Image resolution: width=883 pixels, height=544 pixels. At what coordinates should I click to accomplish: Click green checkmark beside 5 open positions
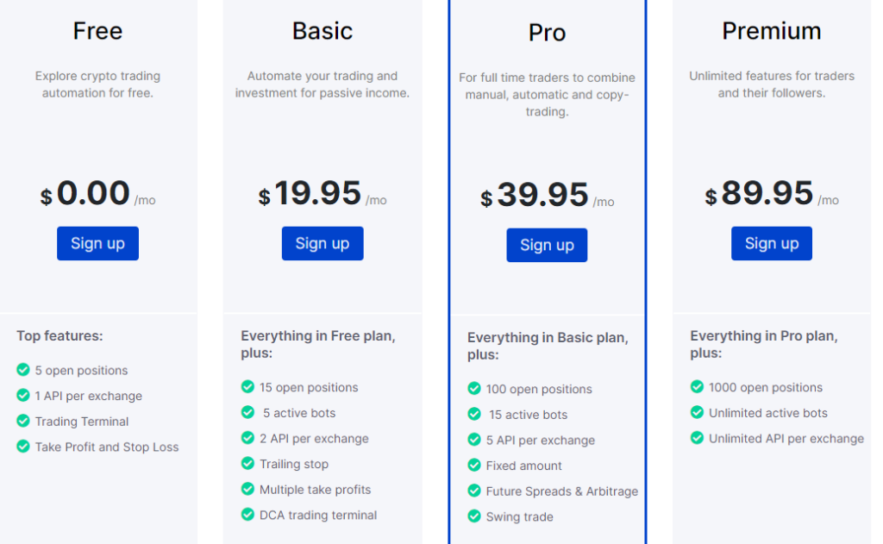23,370
